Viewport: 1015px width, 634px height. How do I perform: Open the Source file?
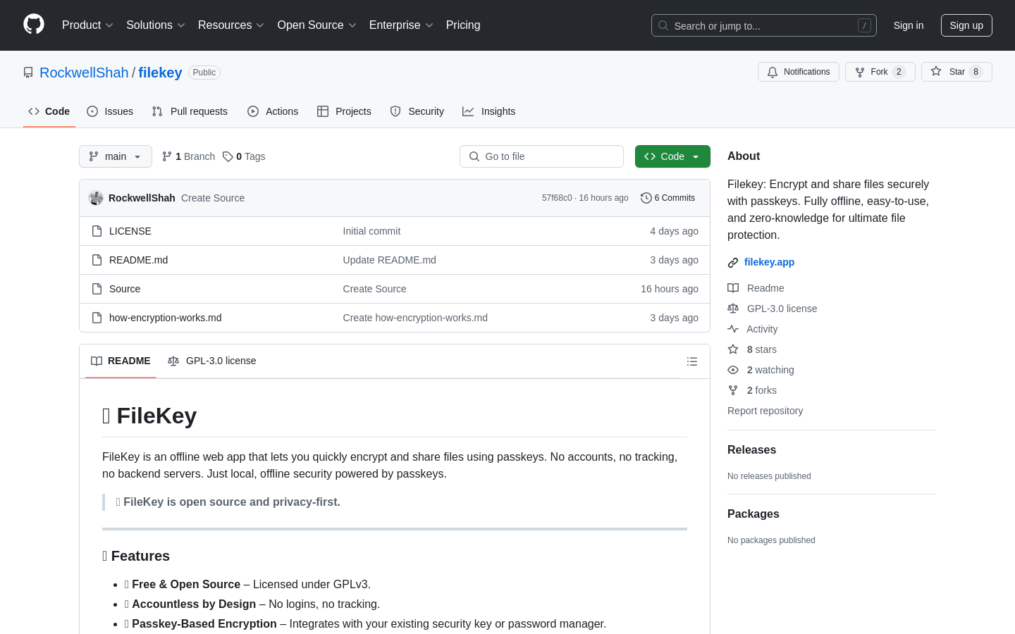(x=125, y=289)
